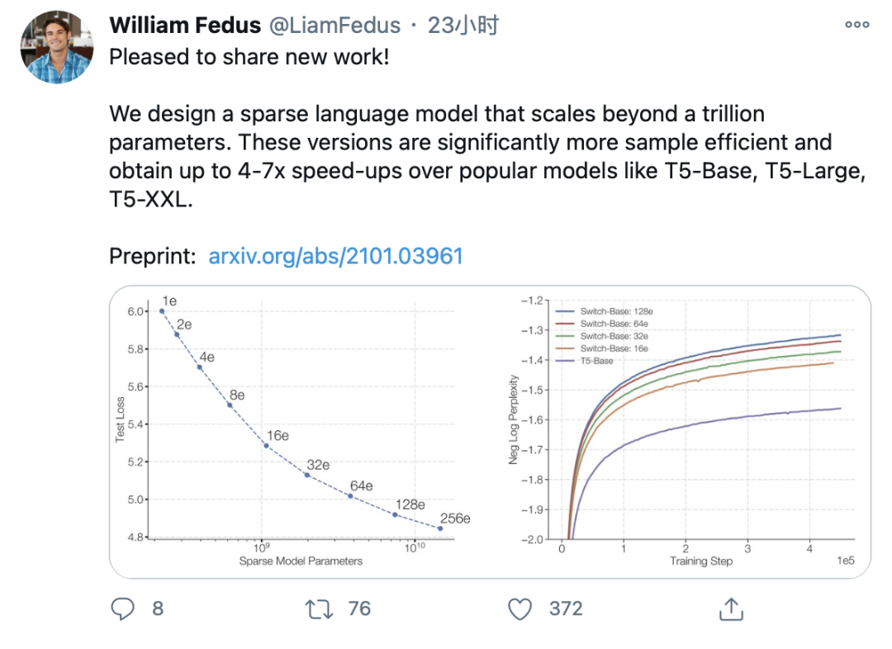Click the 23小时 tweet timestamp
Viewport: 892px width, 649px height.
(x=463, y=25)
